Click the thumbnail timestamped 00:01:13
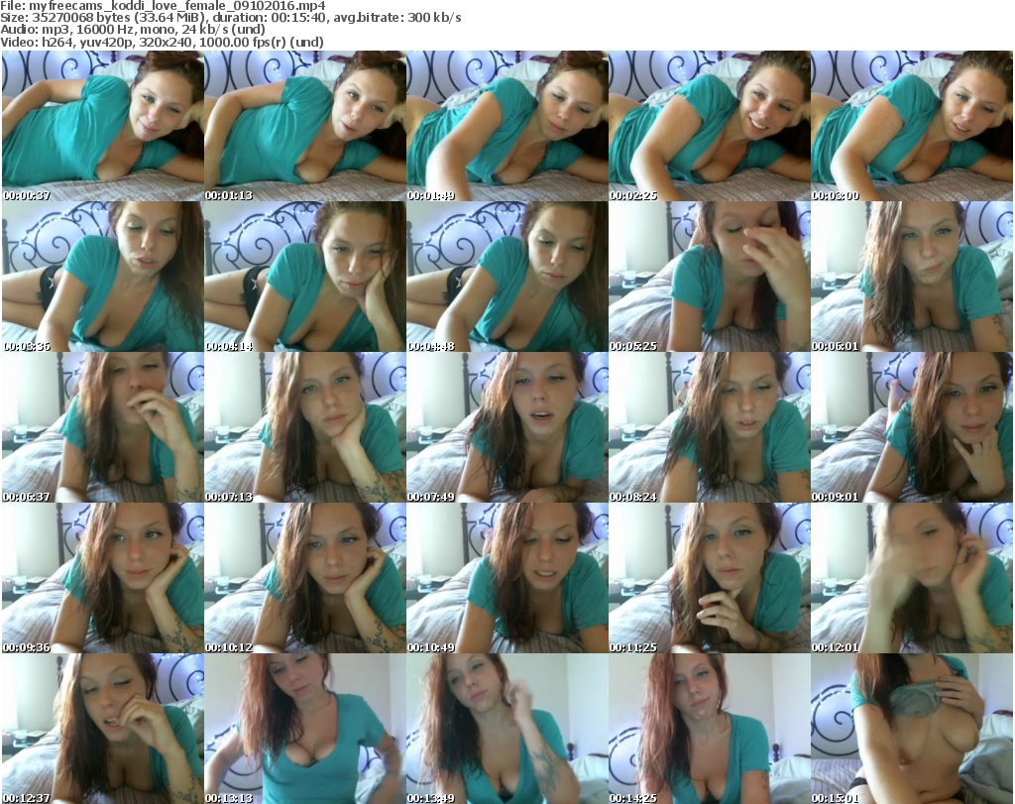This screenshot has width=1015, height=804. (304, 126)
